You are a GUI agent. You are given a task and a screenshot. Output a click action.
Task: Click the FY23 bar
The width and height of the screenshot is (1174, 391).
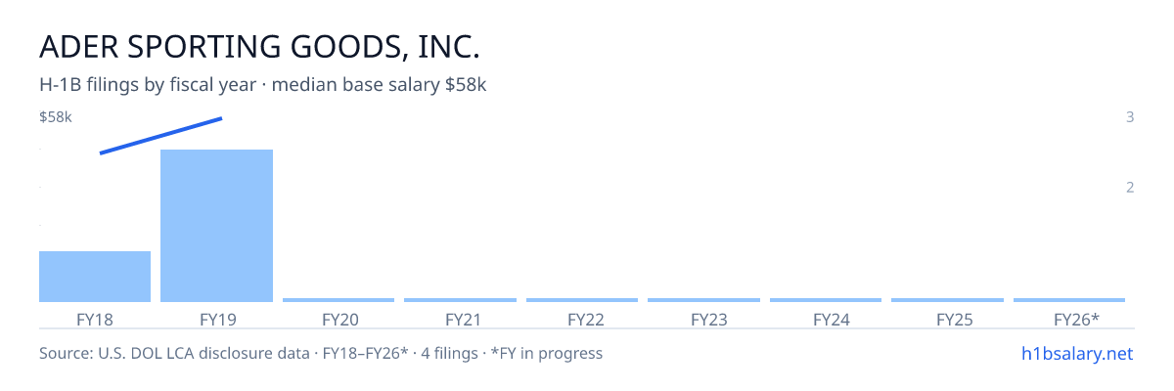click(x=703, y=300)
